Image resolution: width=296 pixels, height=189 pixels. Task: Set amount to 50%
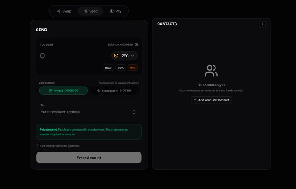click(121, 68)
